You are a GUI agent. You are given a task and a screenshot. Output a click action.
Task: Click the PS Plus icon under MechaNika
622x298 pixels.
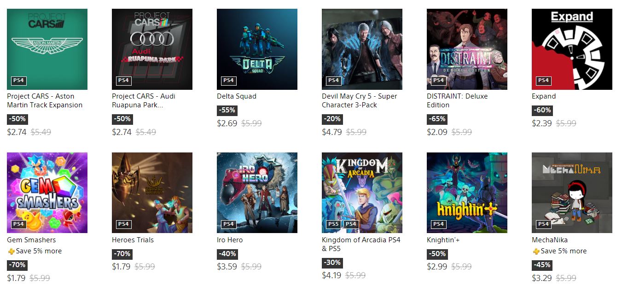pyautogui.click(x=536, y=251)
